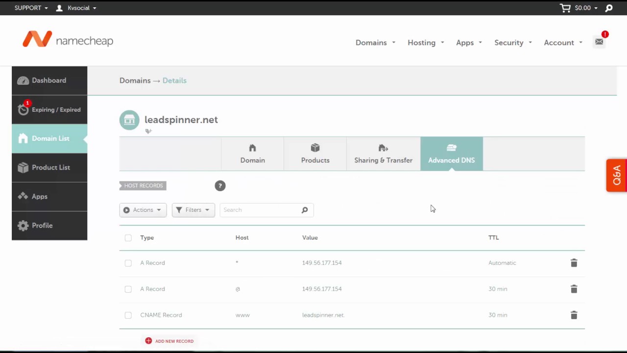This screenshot has height=353, width=627.
Task: Check the CNAME Record www row
Action: 128,315
